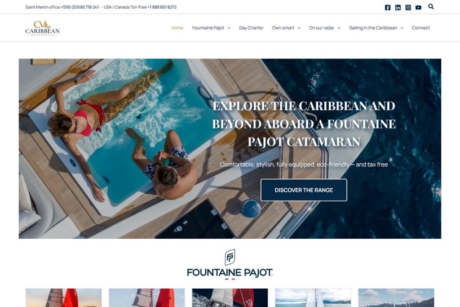Open the Day Charter menu item
The height and width of the screenshot is (307, 460).
251,28
